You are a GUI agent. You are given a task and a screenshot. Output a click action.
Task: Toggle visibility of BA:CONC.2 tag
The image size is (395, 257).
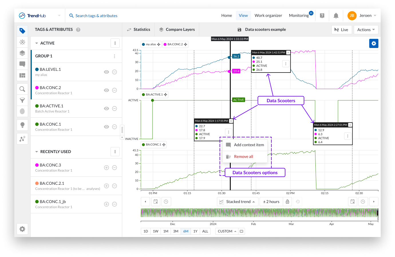[106, 90]
